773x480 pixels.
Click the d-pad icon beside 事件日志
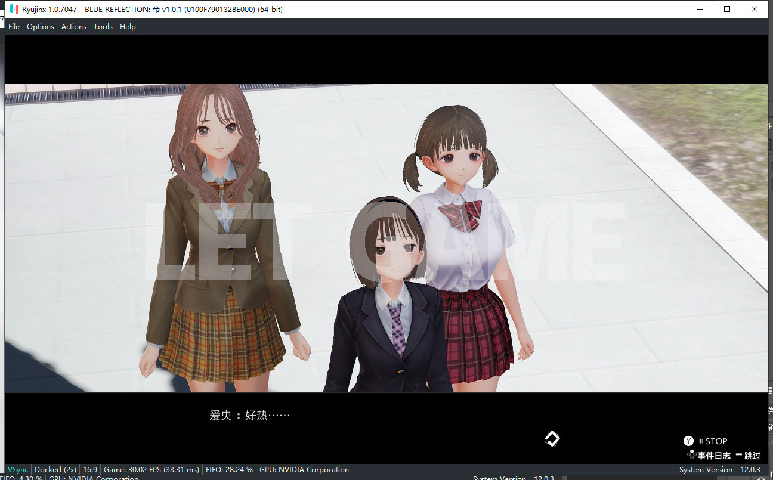tap(692, 455)
